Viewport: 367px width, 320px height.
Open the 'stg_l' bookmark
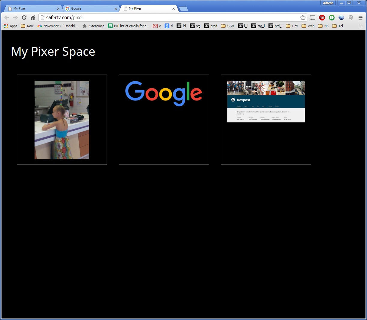pos(258,26)
